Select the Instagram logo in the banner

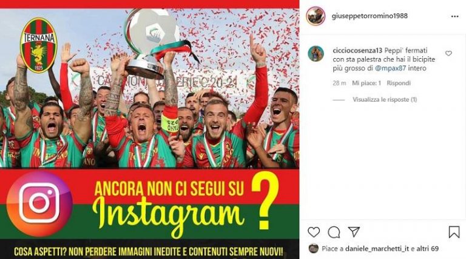point(39,203)
